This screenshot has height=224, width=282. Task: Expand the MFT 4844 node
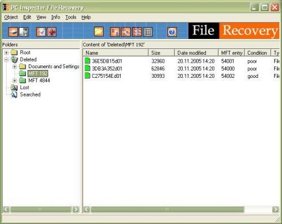click(x=15, y=81)
